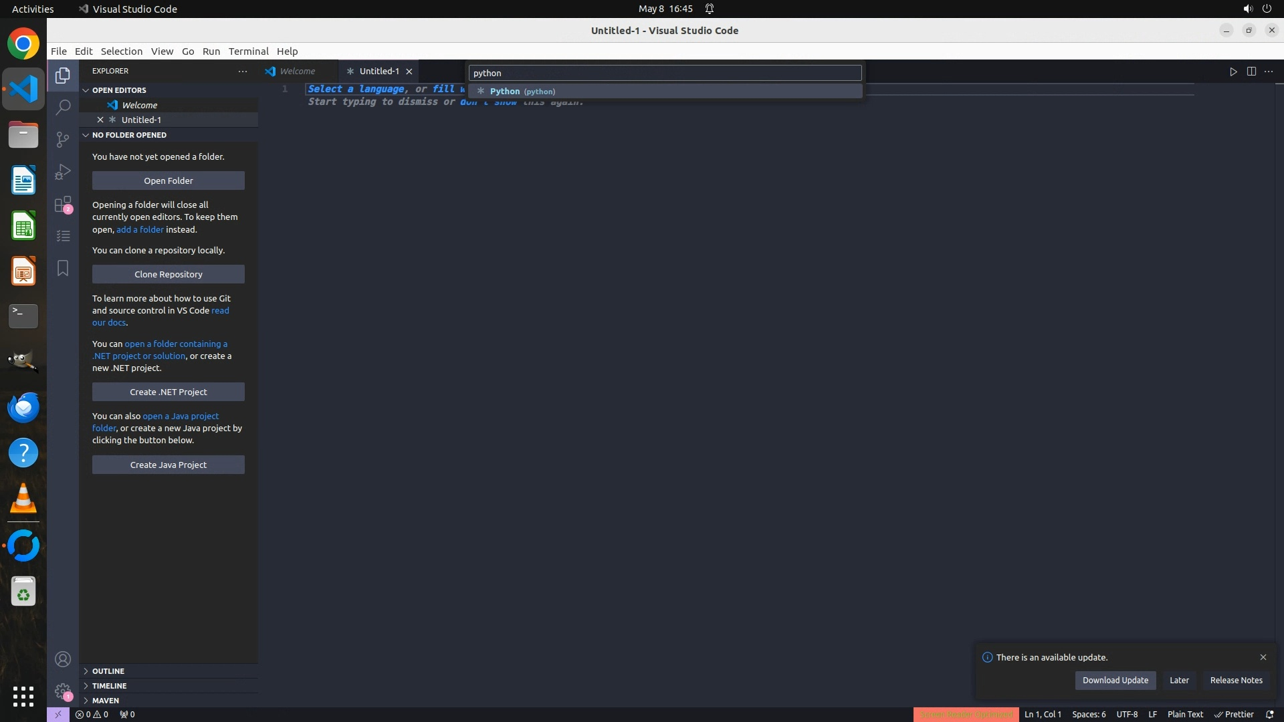Open the Extensions view icon

pos(63,204)
